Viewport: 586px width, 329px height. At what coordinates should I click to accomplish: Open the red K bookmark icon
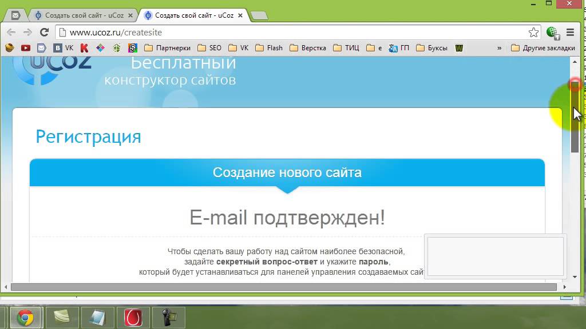click(x=85, y=48)
